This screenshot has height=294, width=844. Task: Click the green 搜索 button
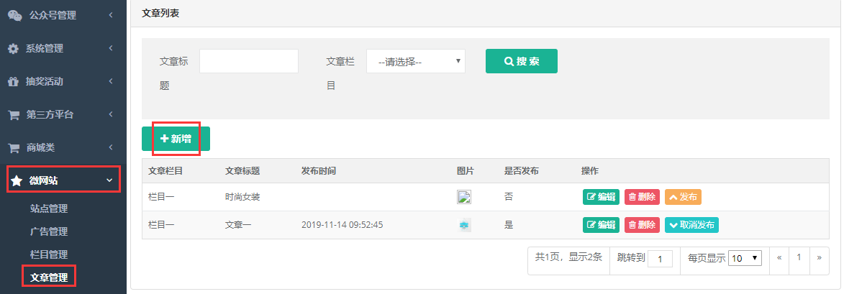(x=522, y=61)
